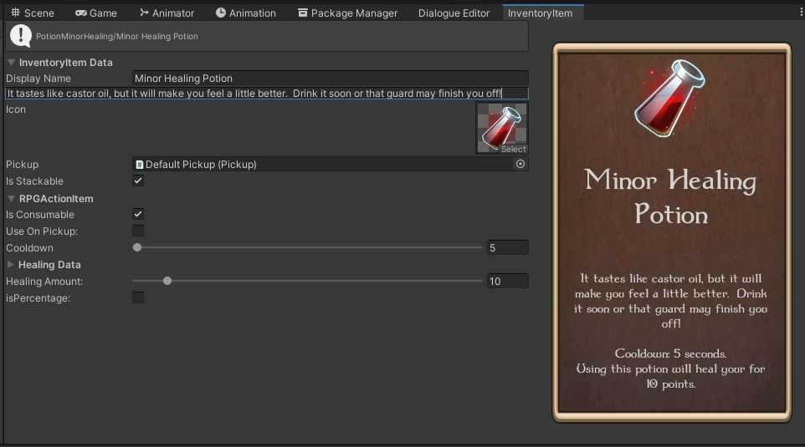Collapse the InventoryItem Data section

pyautogui.click(x=11, y=63)
